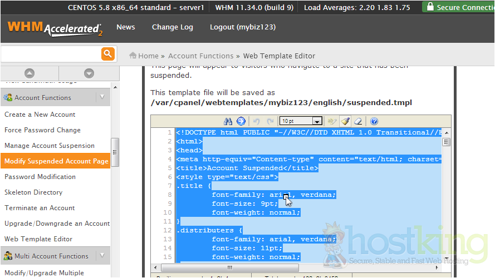The image size is (495, 278).
Task: Open the Change Log menu item
Action: click(172, 27)
